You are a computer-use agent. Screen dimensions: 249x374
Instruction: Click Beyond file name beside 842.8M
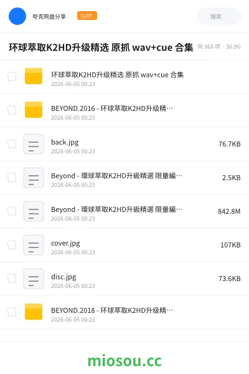click(117, 209)
